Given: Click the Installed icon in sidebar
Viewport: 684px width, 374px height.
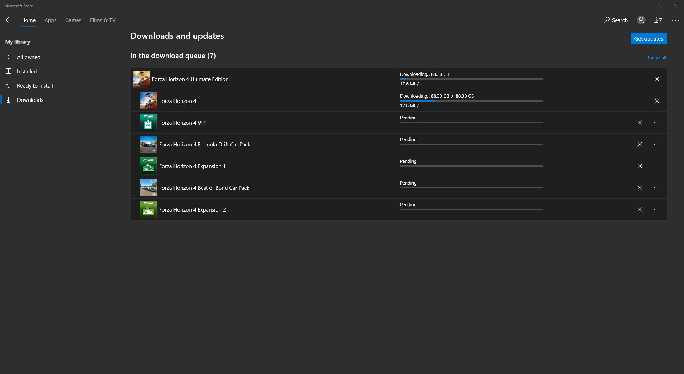Looking at the screenshot, I should click(9, 72).
